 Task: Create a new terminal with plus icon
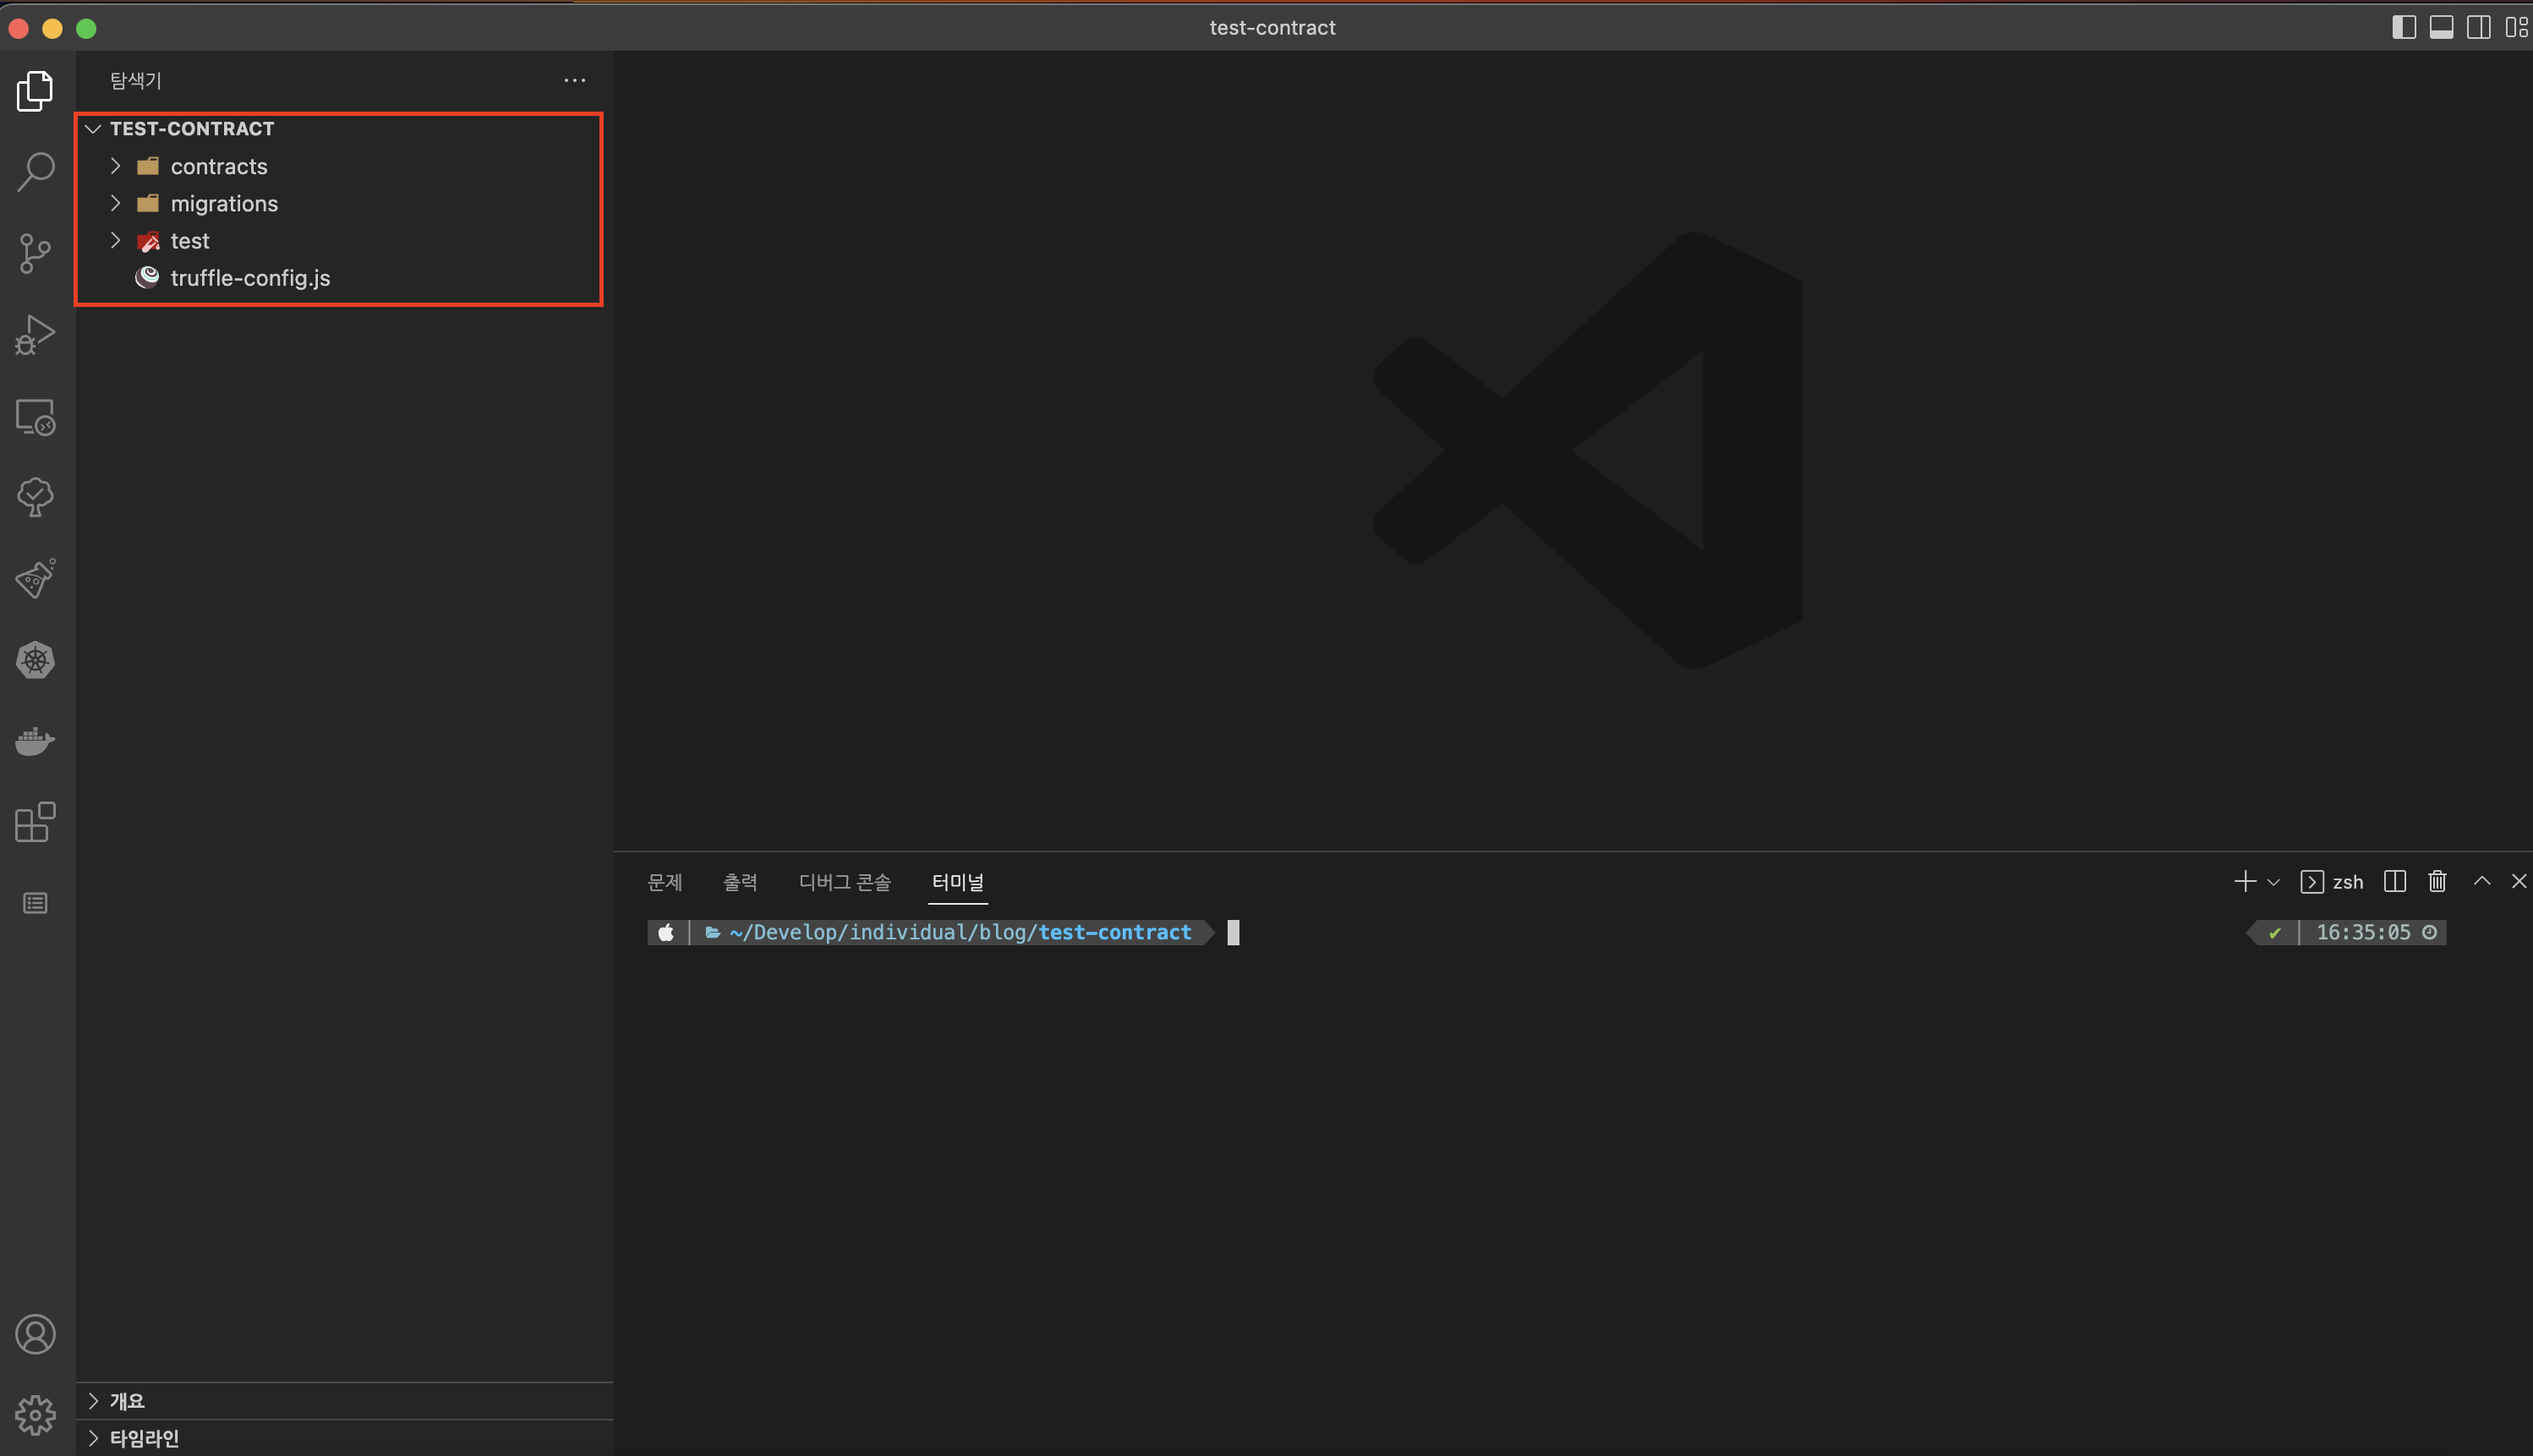tap(2244, 881)
